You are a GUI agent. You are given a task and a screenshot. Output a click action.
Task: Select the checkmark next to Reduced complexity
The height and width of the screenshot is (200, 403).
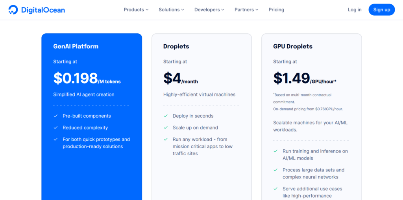55,128
